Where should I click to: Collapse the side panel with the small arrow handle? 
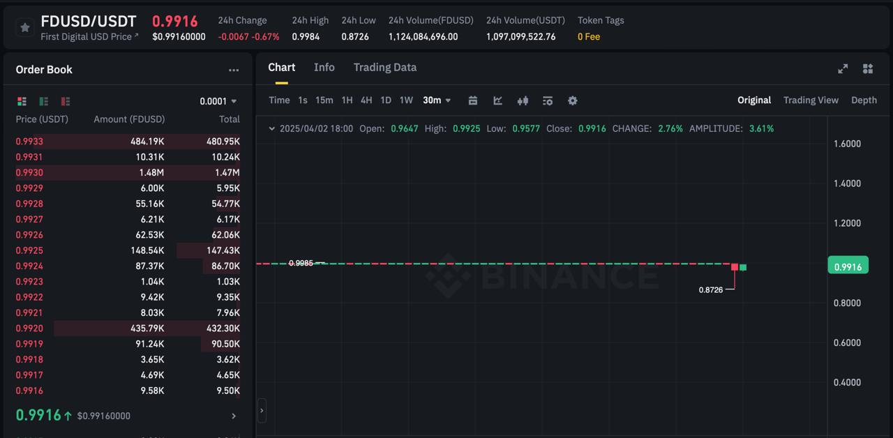coord(262,410)
